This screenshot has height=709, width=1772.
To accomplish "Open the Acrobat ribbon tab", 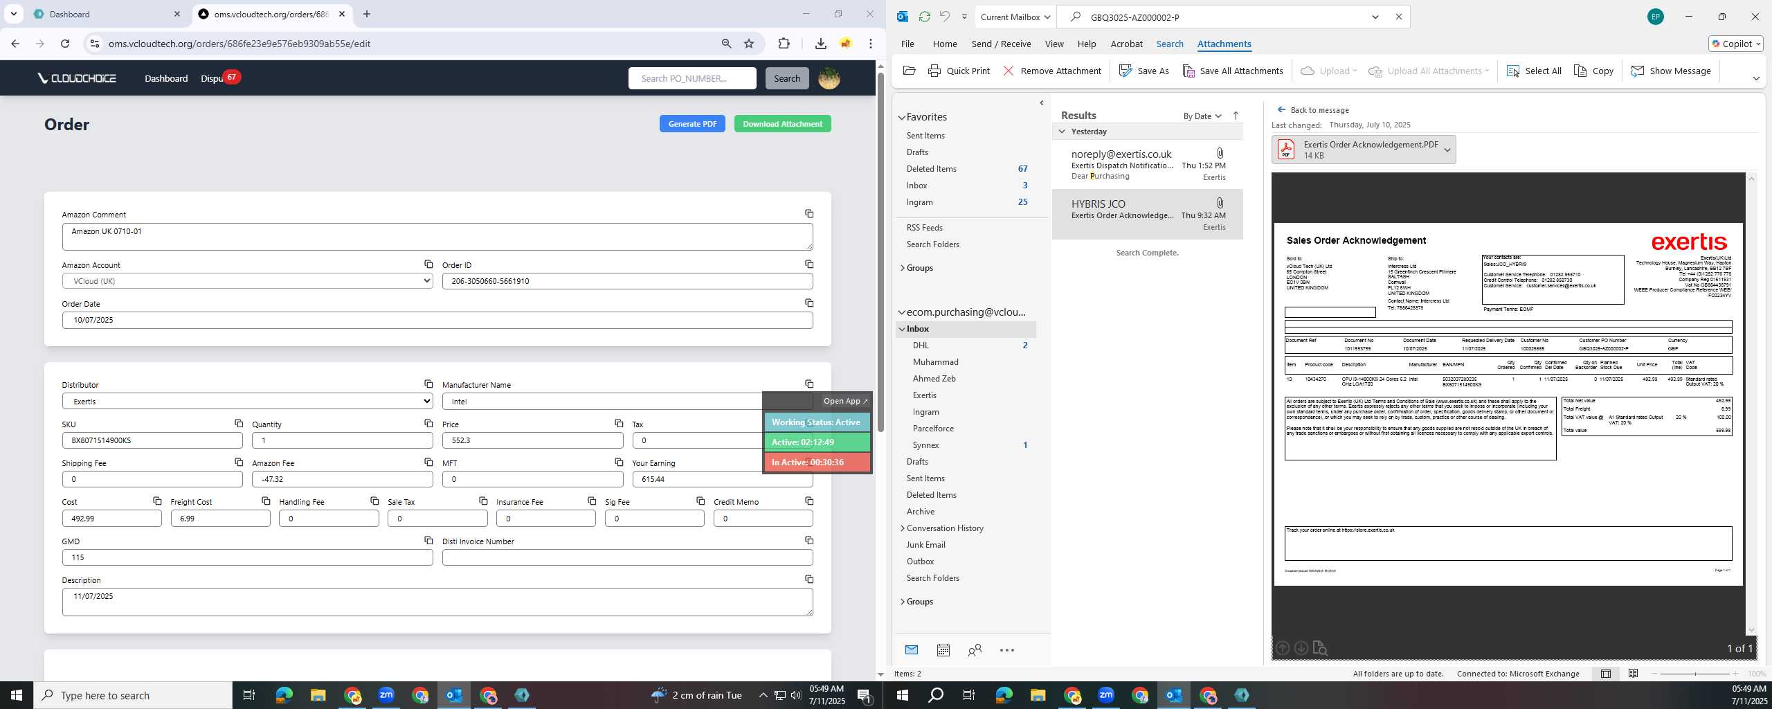I will [1126, 44].
